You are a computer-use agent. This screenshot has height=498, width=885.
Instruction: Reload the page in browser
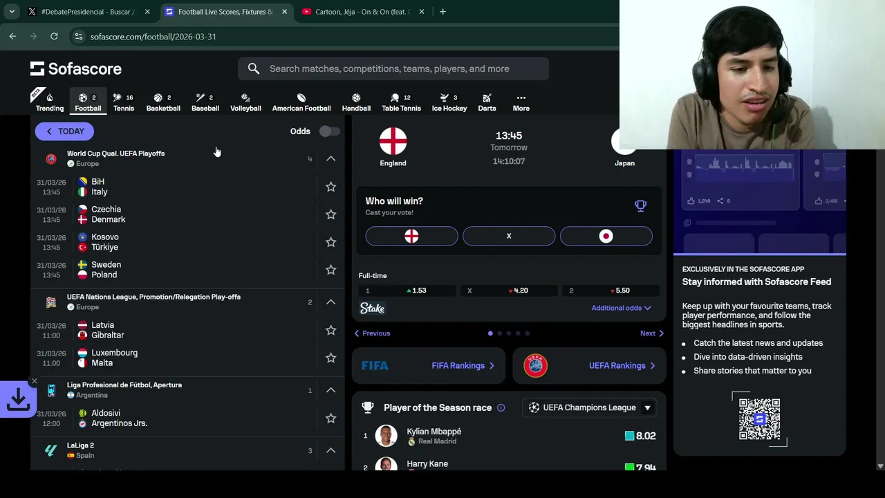point(54,36)
